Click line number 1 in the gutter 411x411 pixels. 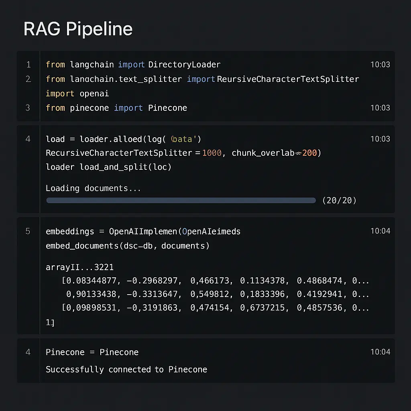pyautogui.click(x=28, y=65)
